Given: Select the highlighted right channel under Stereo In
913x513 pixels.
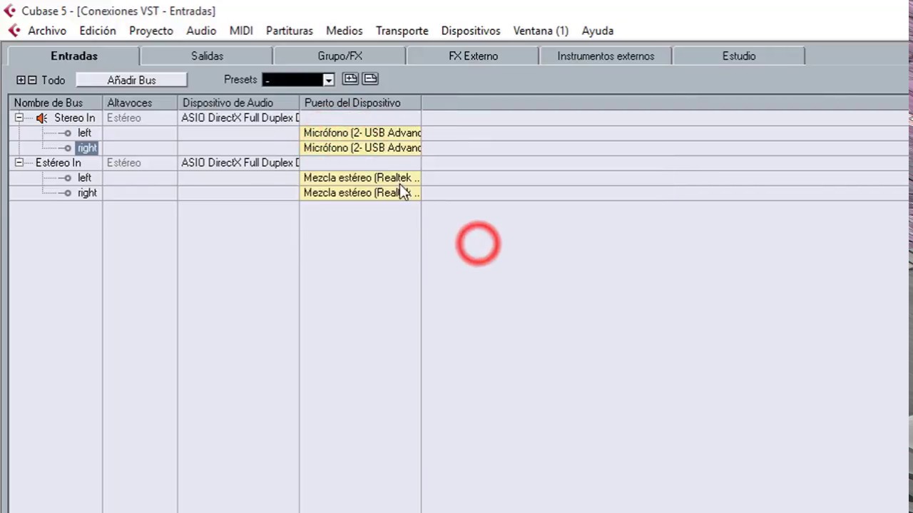Looking at the screenshot, I should [x=87, y=148].
